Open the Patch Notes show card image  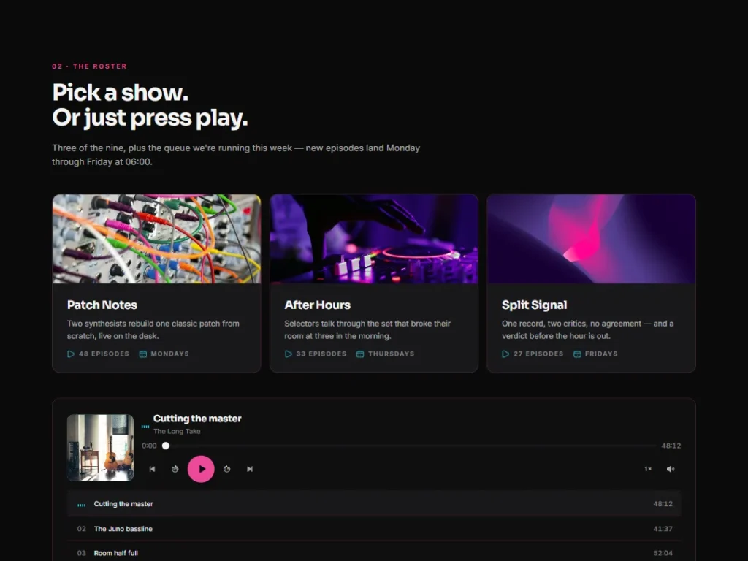156,239
